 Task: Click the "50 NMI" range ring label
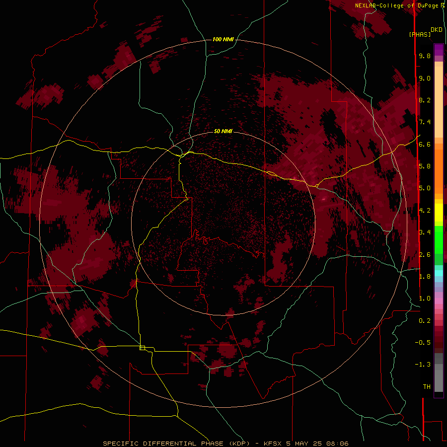tap(223, 131)
